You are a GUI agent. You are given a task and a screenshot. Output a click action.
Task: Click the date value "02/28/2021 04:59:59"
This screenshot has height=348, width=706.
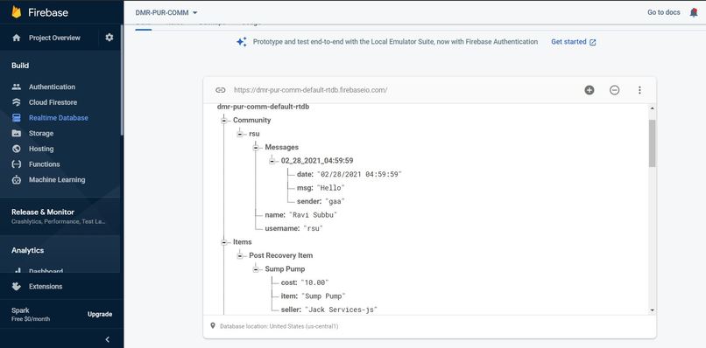pos(359,175)
